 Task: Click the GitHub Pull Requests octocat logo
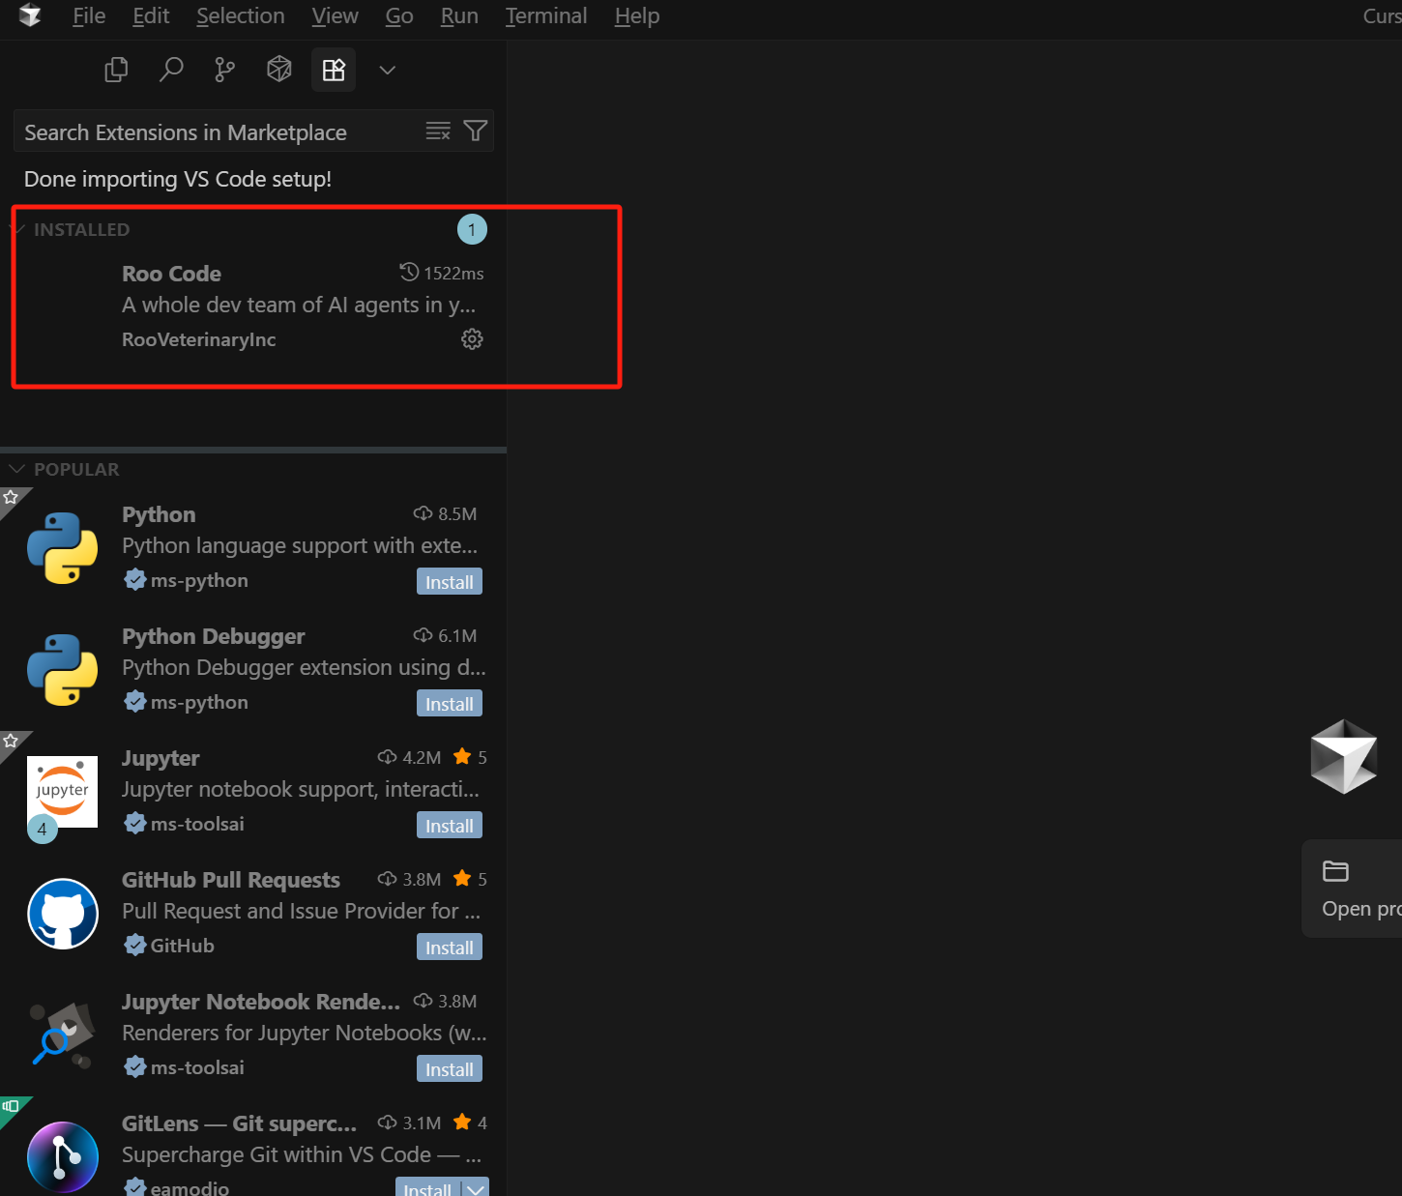pyautogui.click(x=63, y=914)
